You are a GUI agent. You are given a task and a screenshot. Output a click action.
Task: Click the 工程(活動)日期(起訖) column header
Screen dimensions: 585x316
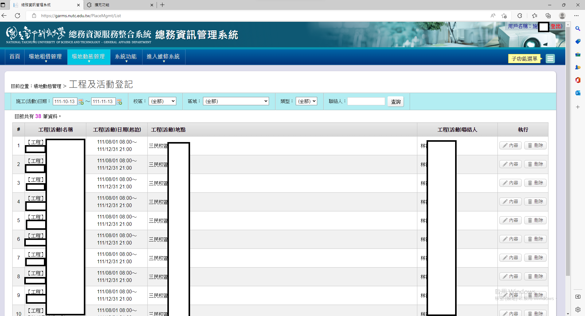click(117, 130)
